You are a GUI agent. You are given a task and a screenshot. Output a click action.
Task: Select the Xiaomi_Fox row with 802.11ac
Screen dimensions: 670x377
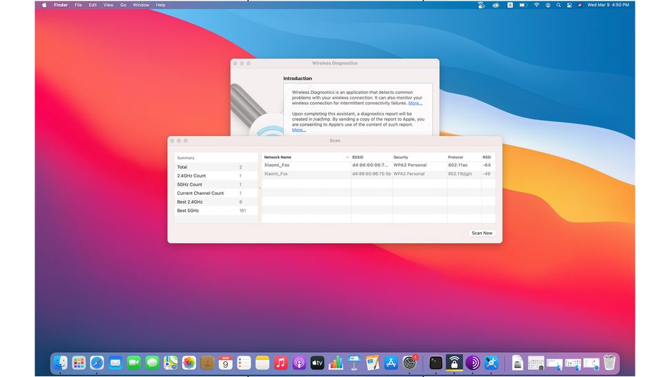pyautogui.click(x=378, y=165)
